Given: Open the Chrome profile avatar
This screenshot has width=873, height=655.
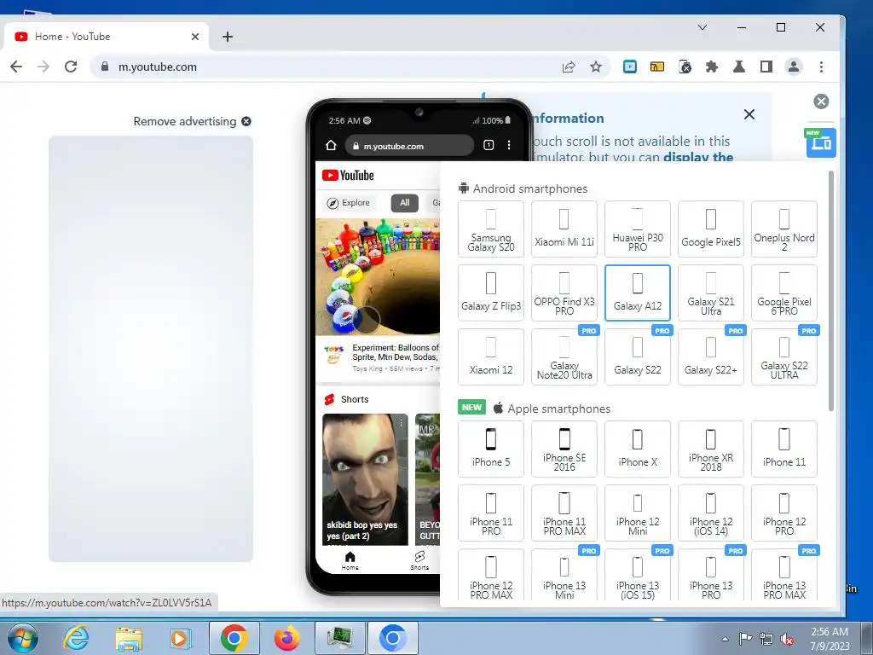Looking at the screenshot, I should tap(794, 67).
